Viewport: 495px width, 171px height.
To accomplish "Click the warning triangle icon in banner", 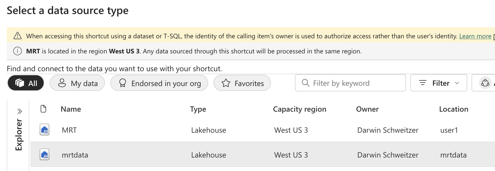I will pyautogui.click(x=18, y=36).
